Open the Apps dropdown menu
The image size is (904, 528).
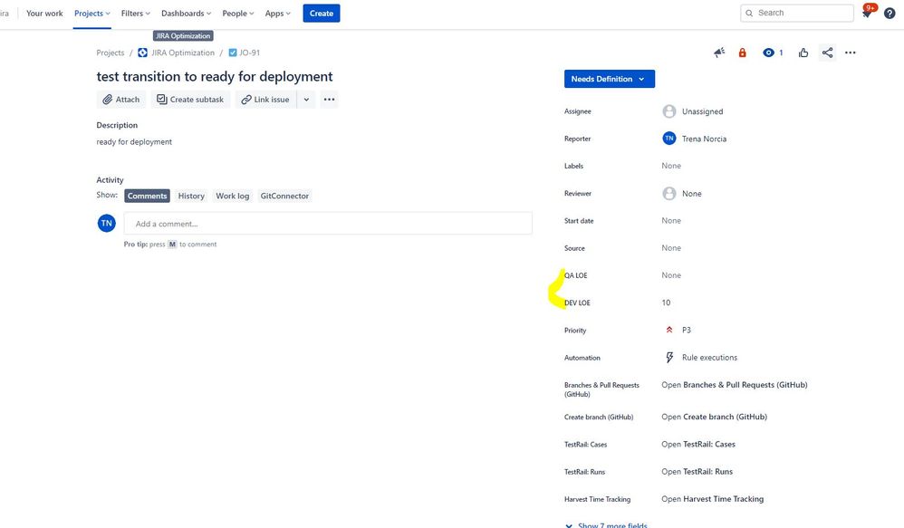tap(278, 14)
